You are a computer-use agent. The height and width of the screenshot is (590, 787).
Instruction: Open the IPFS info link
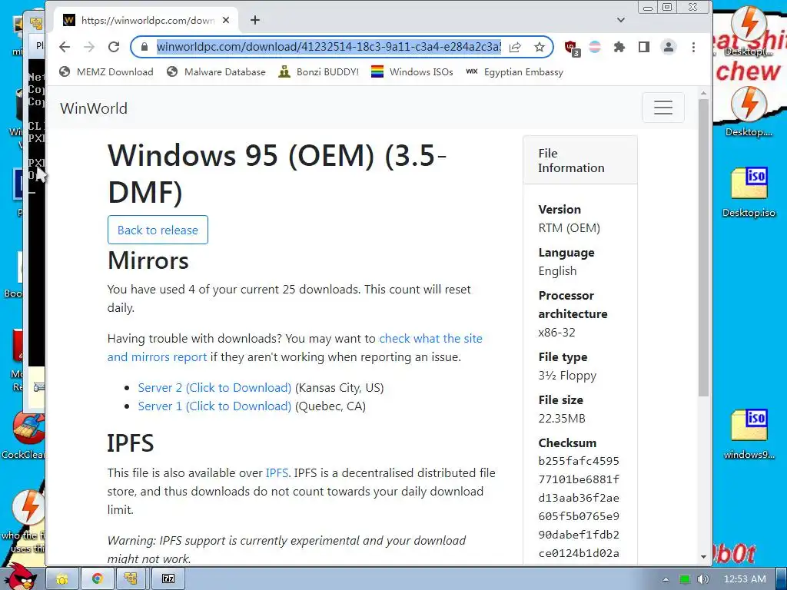coord(277,473)
